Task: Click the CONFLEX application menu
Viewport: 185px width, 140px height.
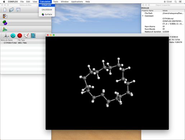Action: click(13, 2)
